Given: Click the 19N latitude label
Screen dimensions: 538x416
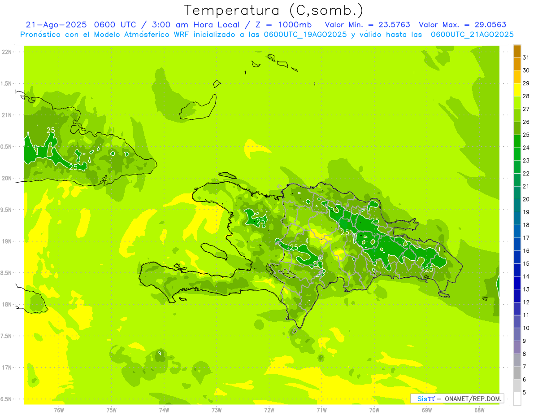Looking at the screenshot, I should (x=7, y=241).
